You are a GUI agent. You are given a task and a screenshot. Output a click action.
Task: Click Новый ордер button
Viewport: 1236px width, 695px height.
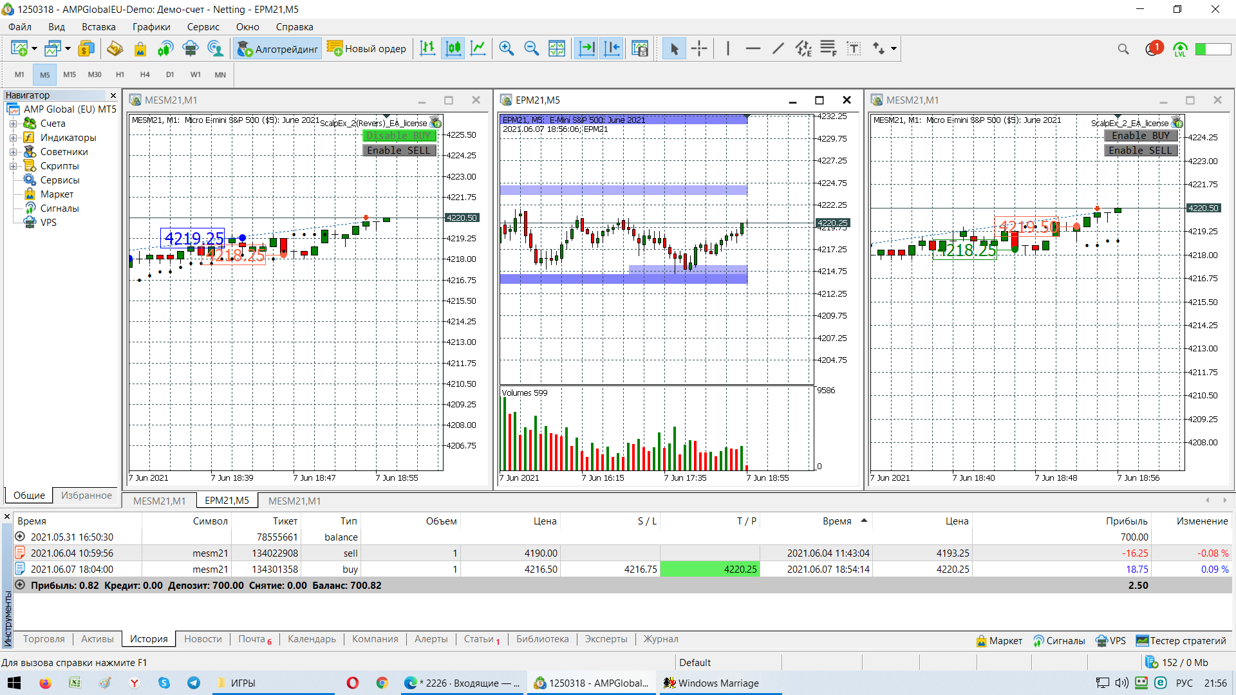367,49
